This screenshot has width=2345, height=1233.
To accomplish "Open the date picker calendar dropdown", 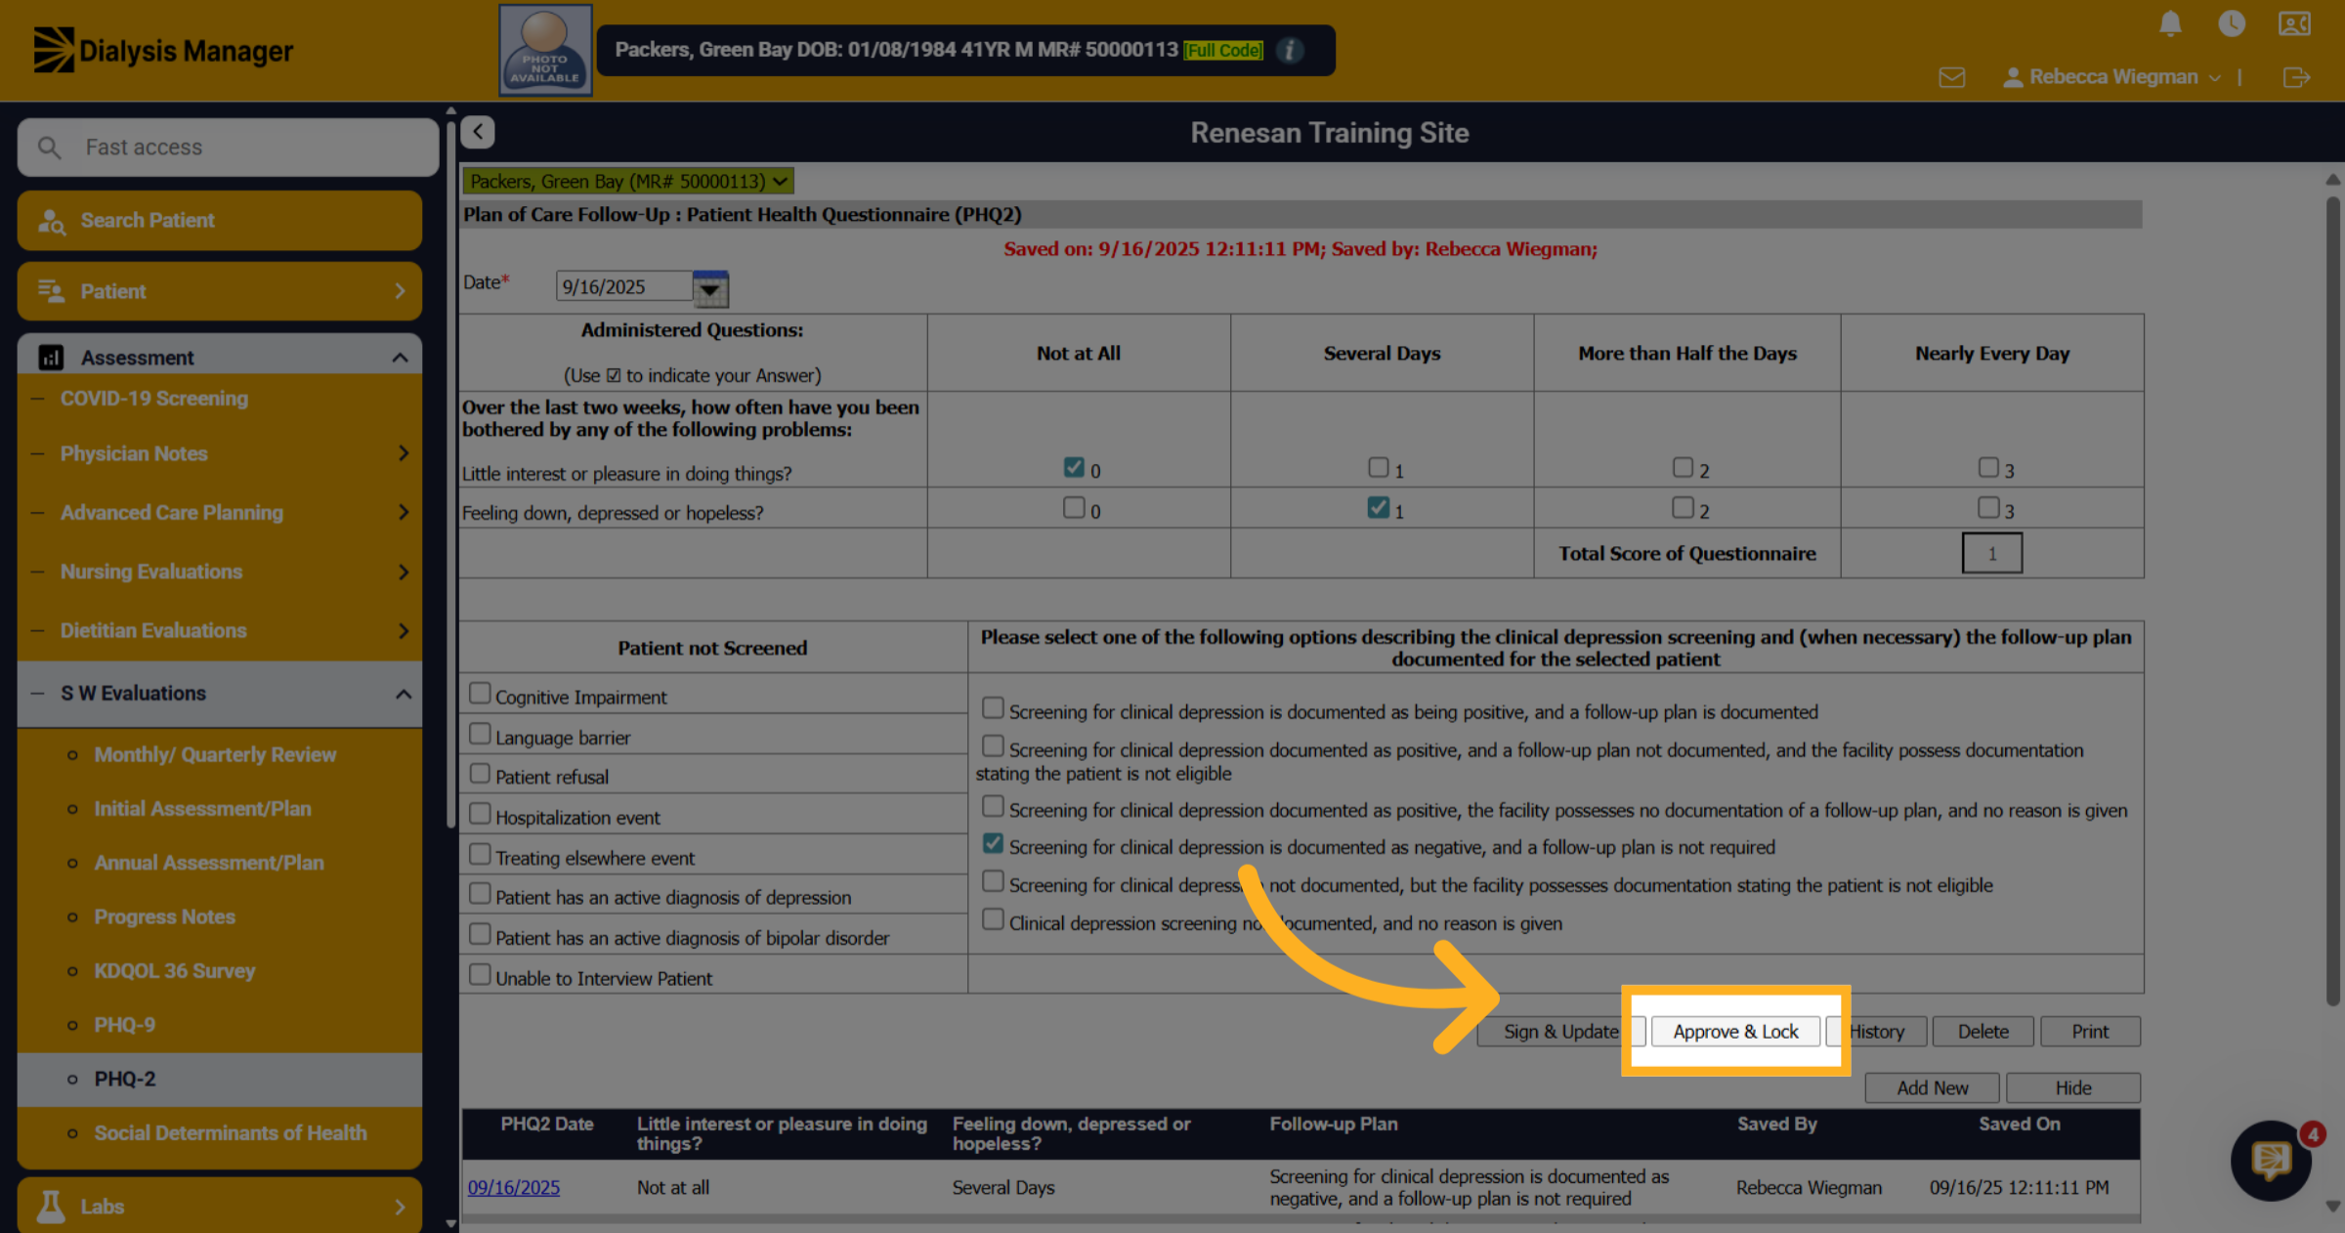I will (x=710, y=287).
